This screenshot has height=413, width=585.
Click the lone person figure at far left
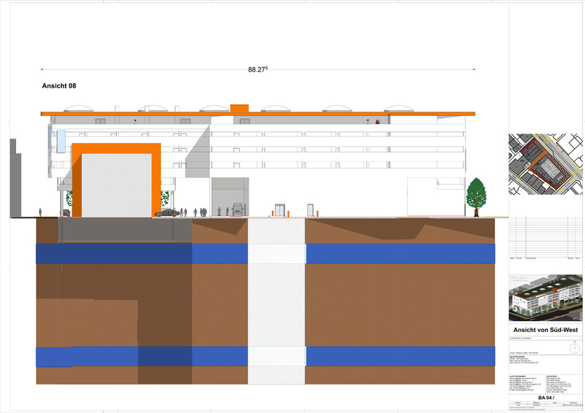[x=40, y=212]
